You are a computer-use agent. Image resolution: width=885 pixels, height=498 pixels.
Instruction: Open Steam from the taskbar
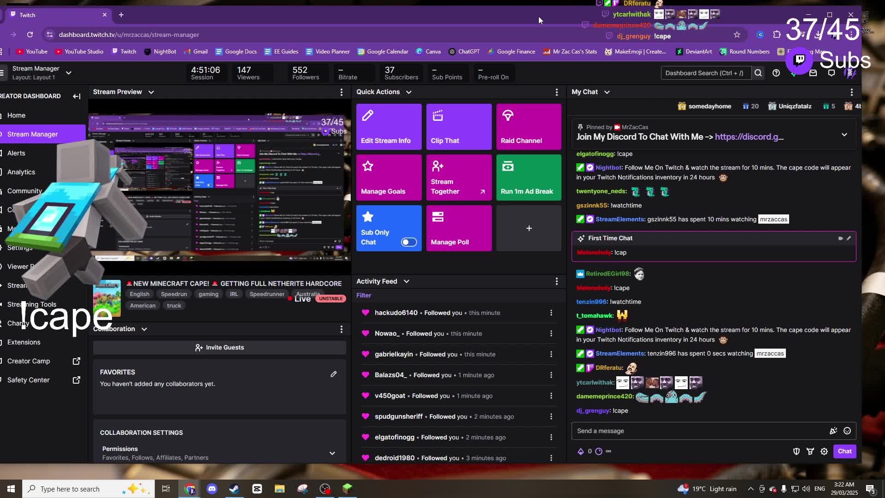[x=234, y=489]
